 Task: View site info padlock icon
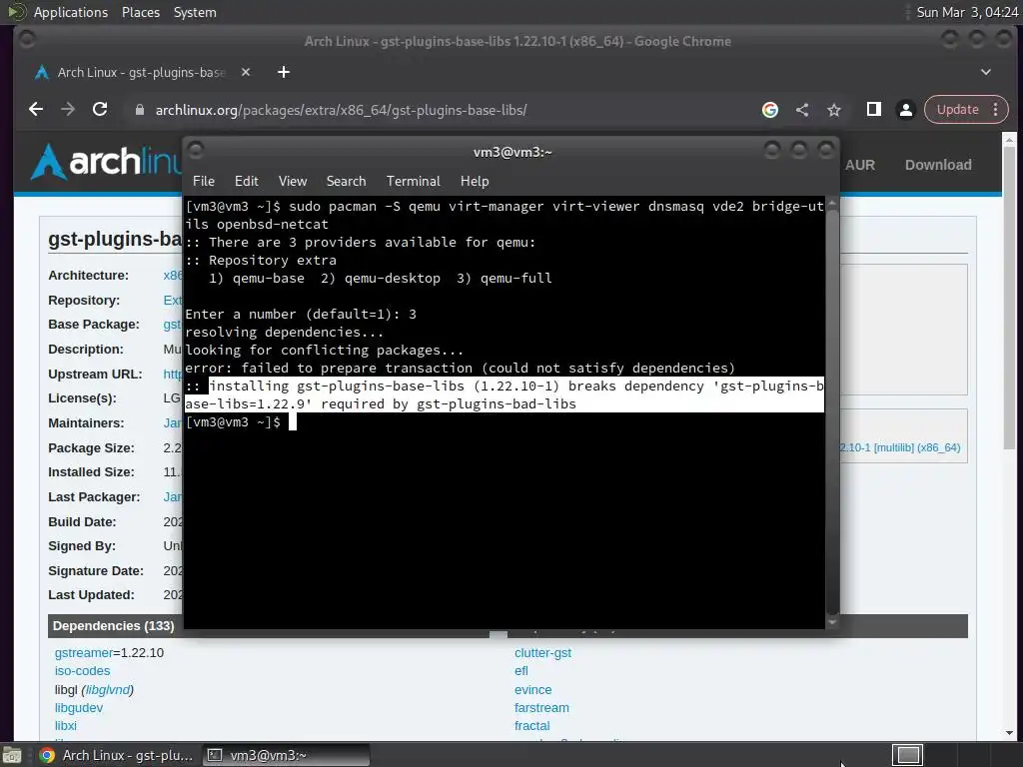click(139, 110)
